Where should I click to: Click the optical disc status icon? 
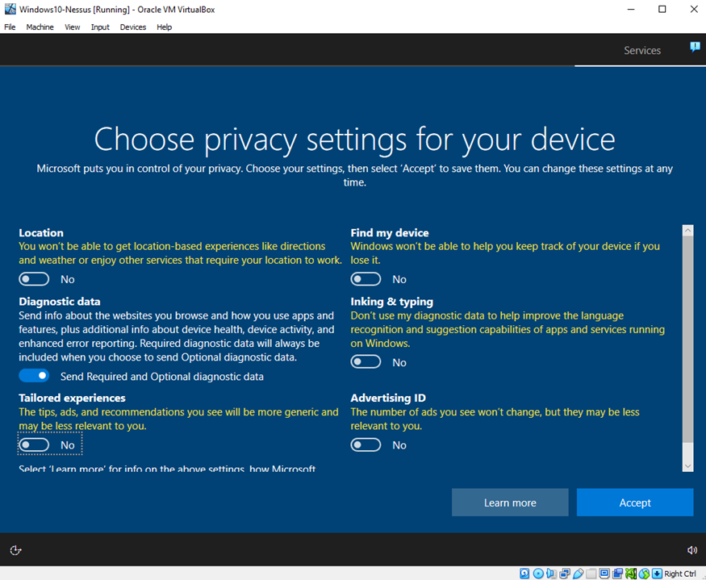click(x=538, y=574)
